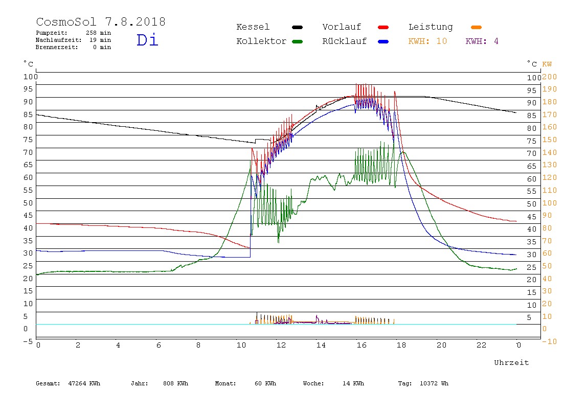
Task: Click the 'Uhrzeit' time axis label
Action: (x=511, y=362)
